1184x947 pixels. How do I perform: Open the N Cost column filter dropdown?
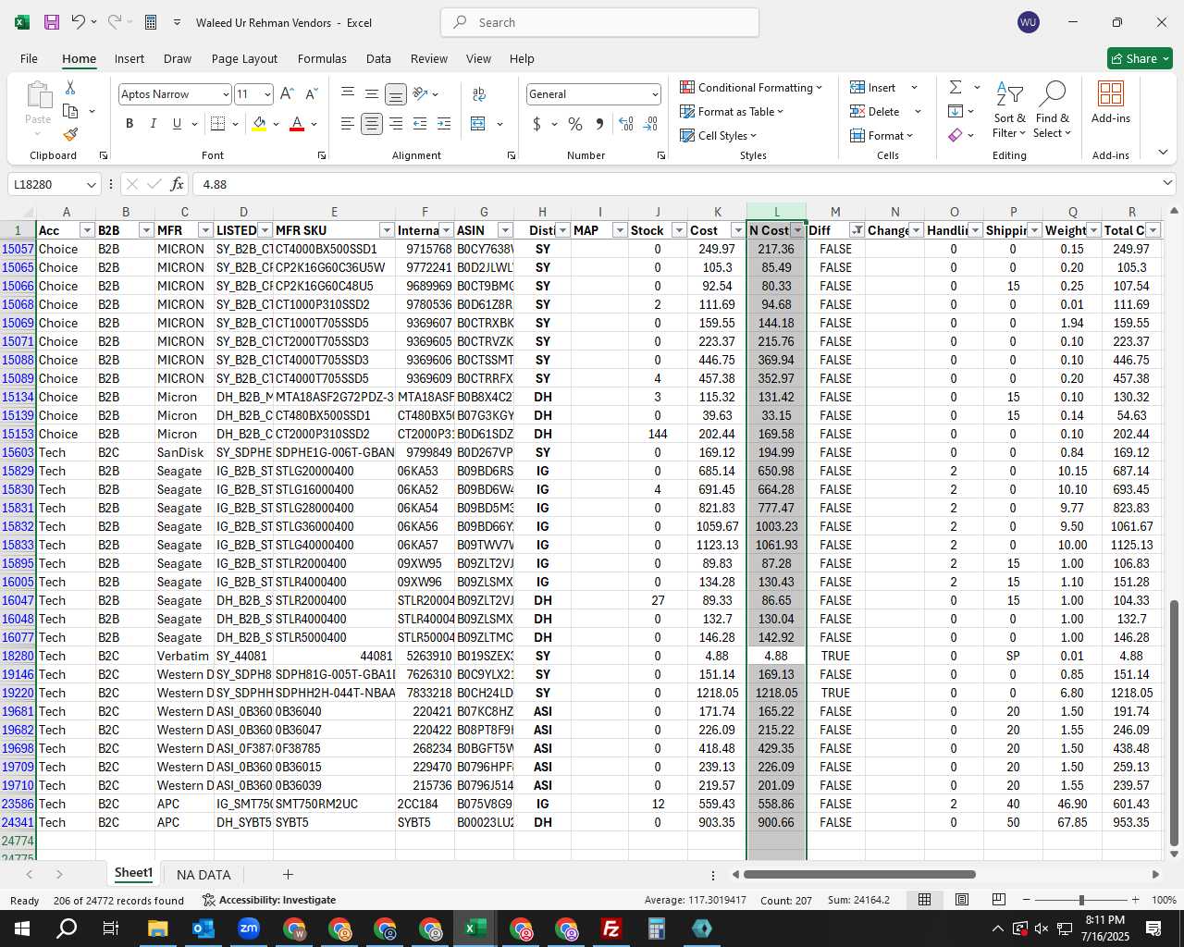tap(797, 230)
